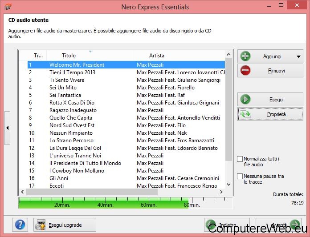
Task: Select track Il Presidente Di Tutto Il Mondo
Action: (126, 163)
